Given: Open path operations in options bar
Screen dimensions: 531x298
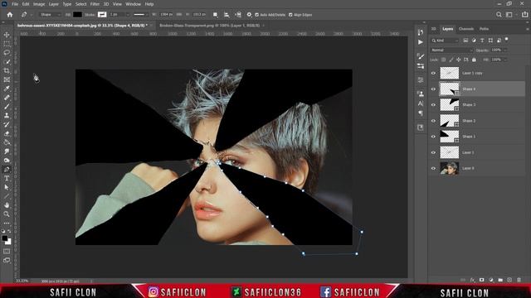Looking at the screenshot, I should pyautogui.click(x=216, y=15).
